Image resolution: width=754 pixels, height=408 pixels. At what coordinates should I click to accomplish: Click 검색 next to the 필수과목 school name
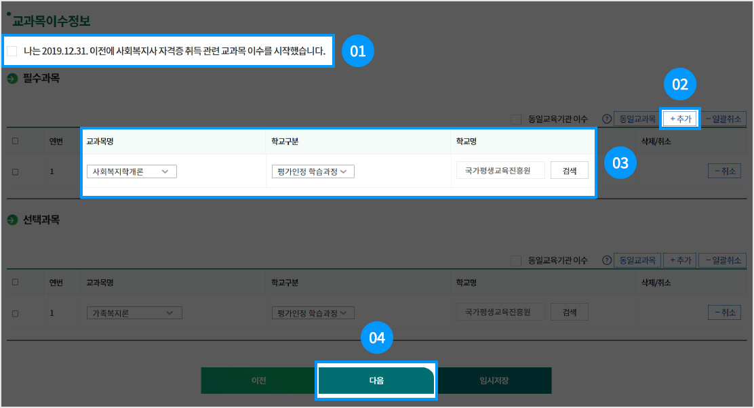tap(569, 171)
